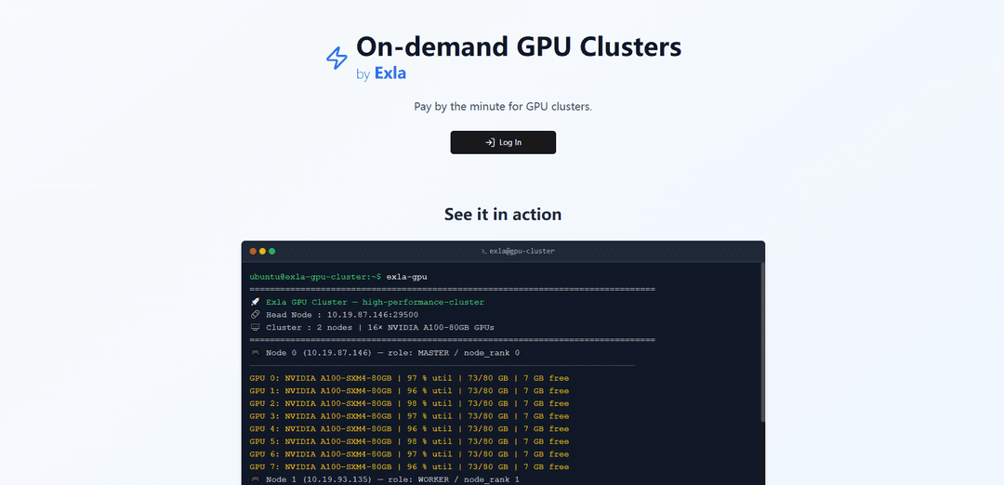Click the 'GPU 7' status row

(x=409, y=467)
